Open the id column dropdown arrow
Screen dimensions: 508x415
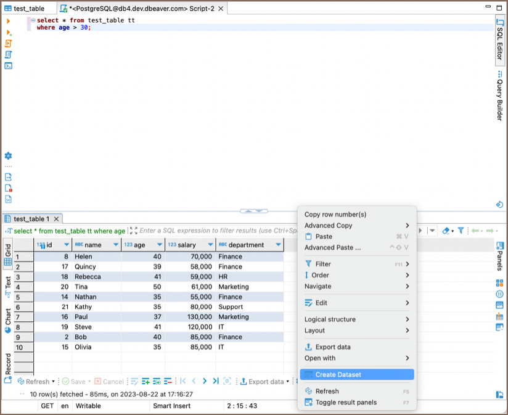pos(67,245)
